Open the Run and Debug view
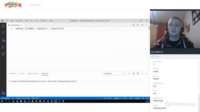This screenshot has width=200, height=112. click(x=3, y=47)
